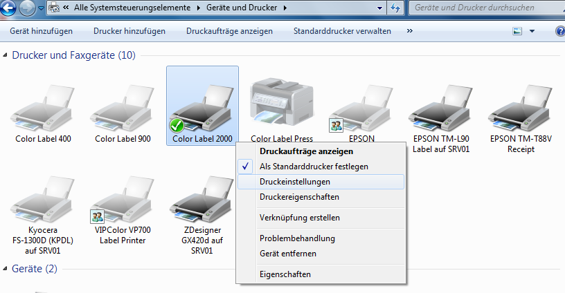Click Drucker hinzufügen in the toolbar

(129, 31)
